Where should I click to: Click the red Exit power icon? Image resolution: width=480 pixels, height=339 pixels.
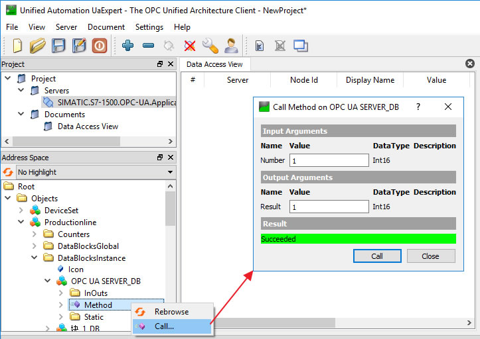click(100, 46)
